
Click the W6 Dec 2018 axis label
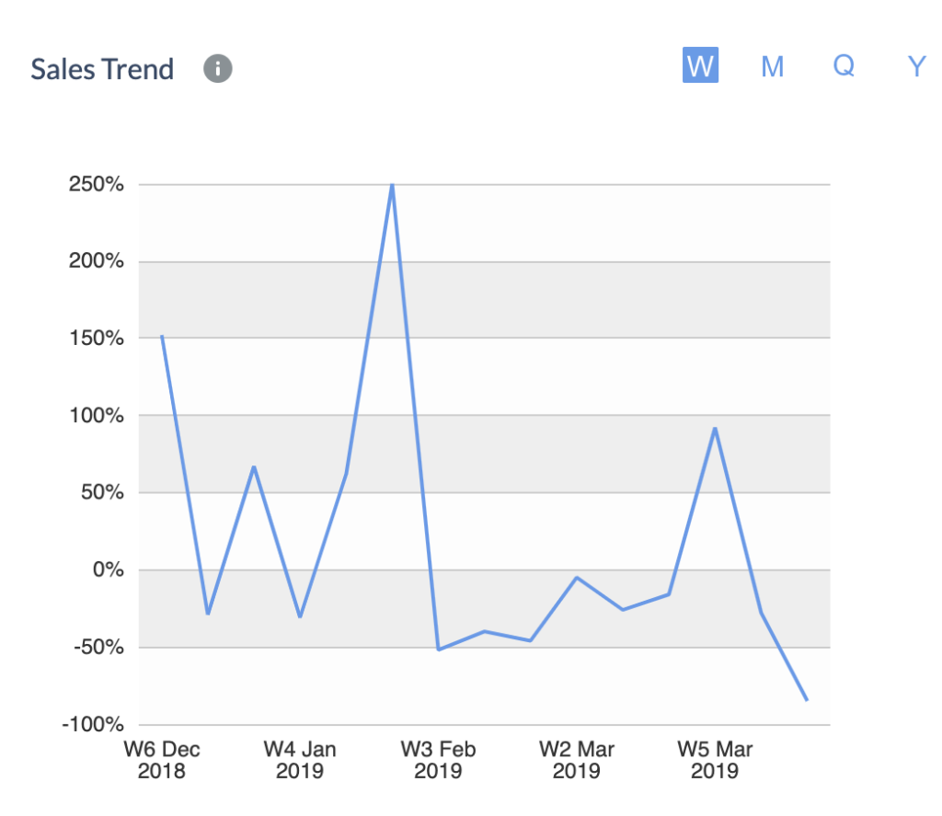(x=162, y=760)
